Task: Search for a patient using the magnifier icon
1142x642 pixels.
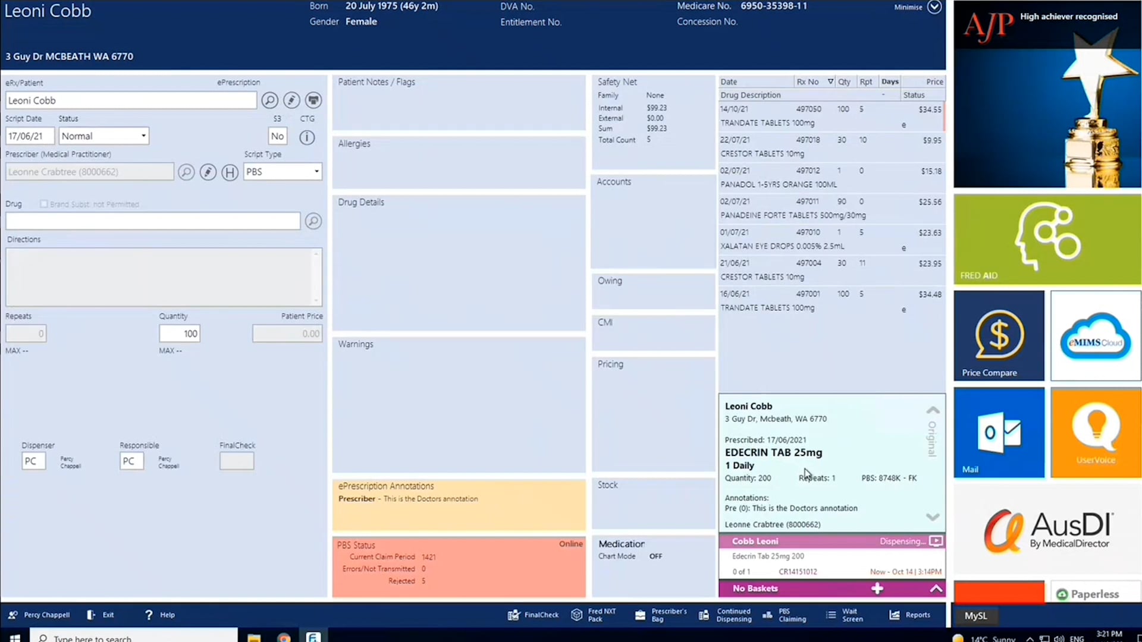Action: (x=269, y=100)
